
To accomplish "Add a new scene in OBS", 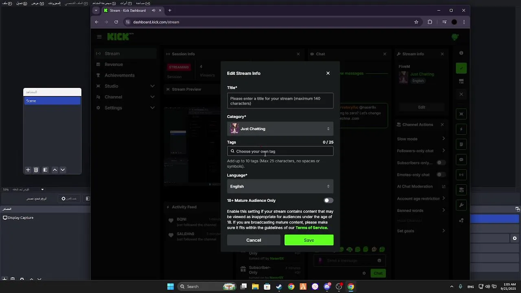I will pyautogui.click(x=28, y=170).
